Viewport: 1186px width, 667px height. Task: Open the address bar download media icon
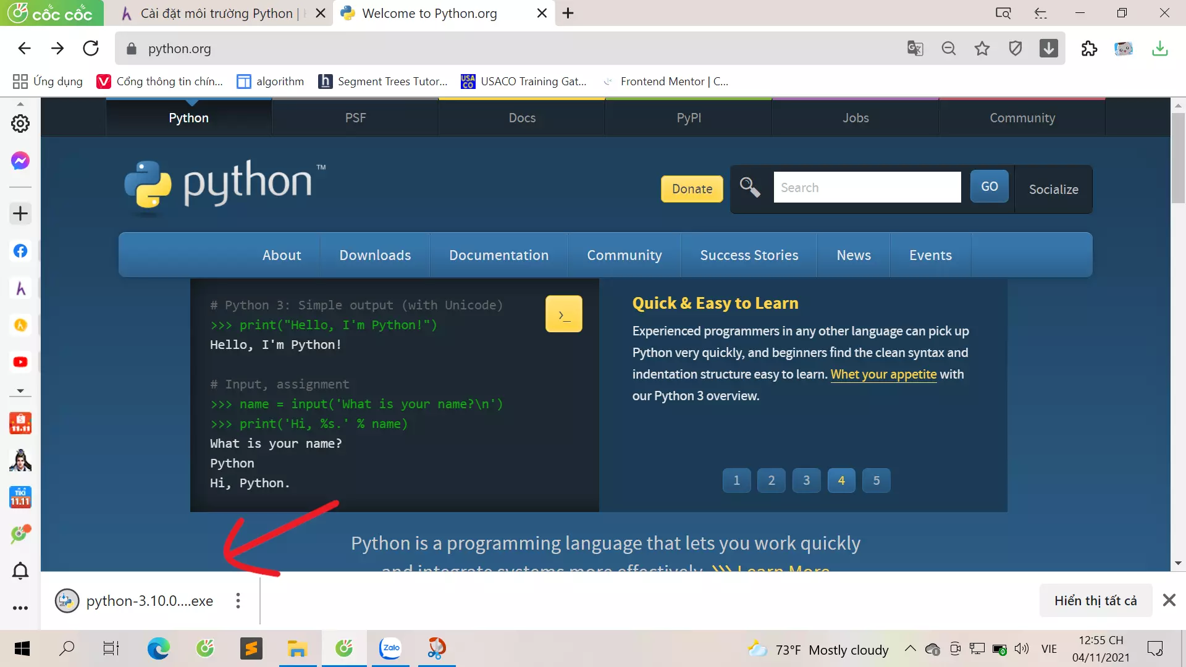1049,48
